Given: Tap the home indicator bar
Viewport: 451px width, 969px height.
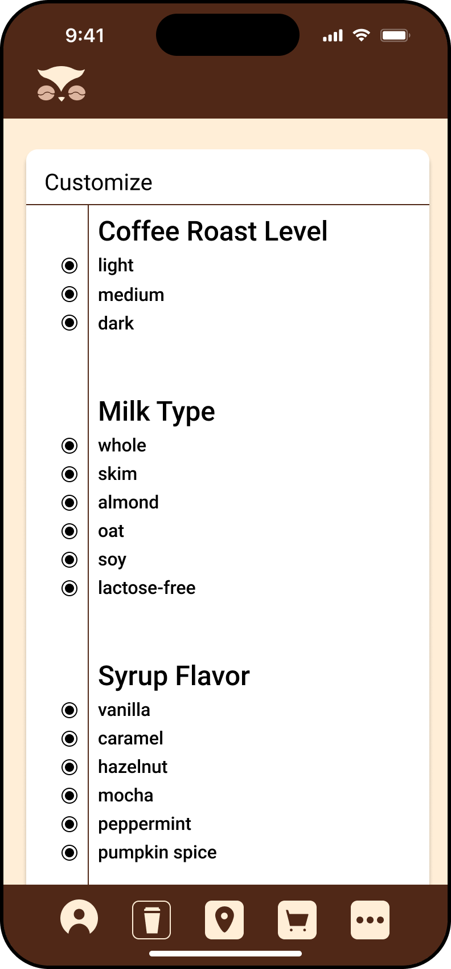Looking at the screenshot, I should pos(225,954).
